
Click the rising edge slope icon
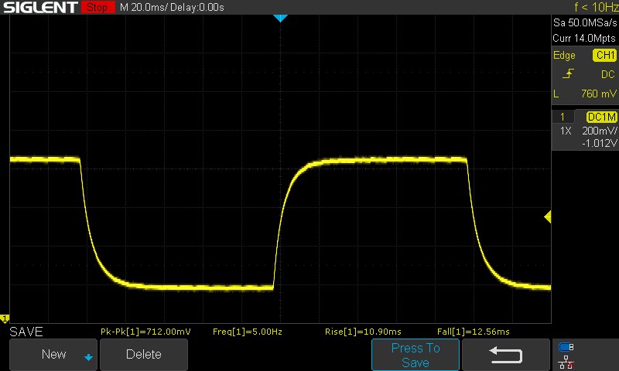pos(568,73)
